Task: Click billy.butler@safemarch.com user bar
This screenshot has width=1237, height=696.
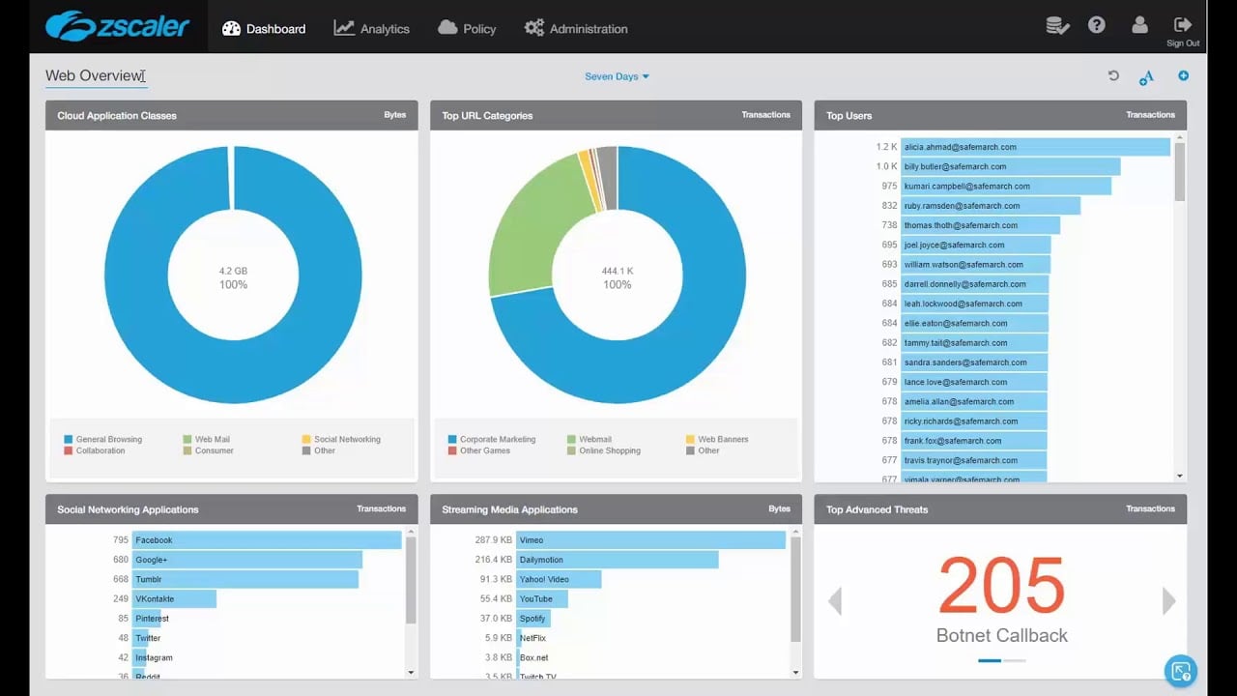Action: [1010, 166]
